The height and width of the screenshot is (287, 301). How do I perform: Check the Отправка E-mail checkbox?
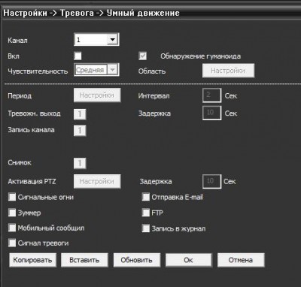point(146,197)
